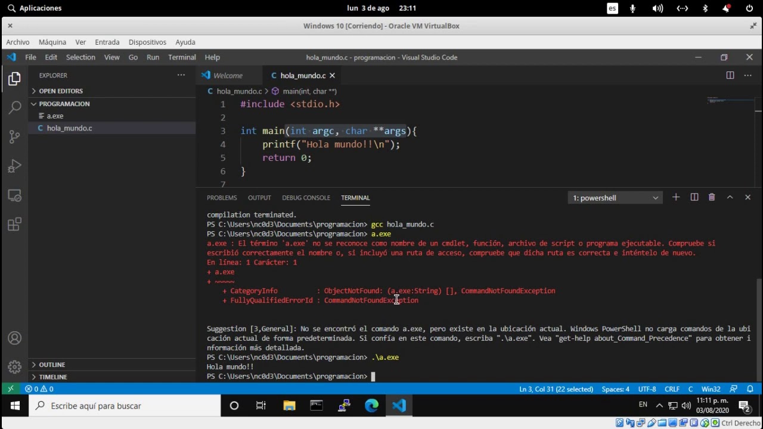Open the Aplicaciones menu on host panel

35,8
